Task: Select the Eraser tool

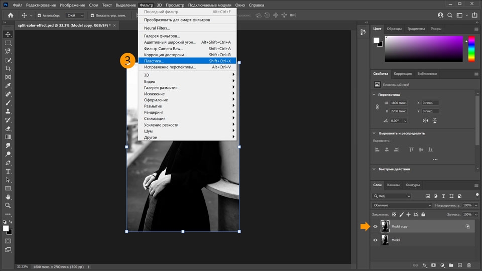Action: [8, 128]
